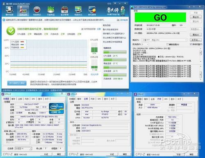This screenshot has height=158, width=205.
Task: Click 确定 in the left CPU-Z window
Action: [59, 154]
